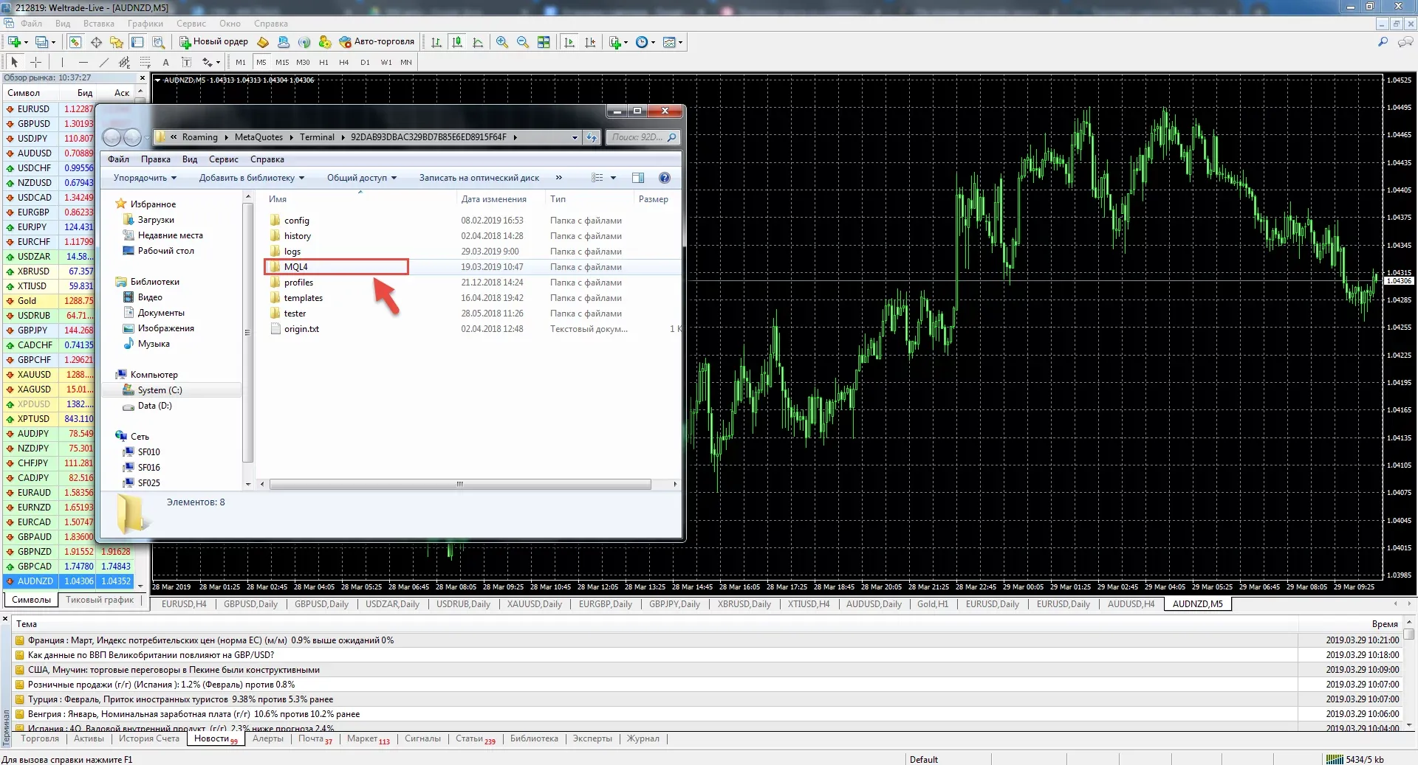Select the text 'A' drawing tool
Image resolution: width=1418 pixels, height=765 pixels.
point(166,62)
